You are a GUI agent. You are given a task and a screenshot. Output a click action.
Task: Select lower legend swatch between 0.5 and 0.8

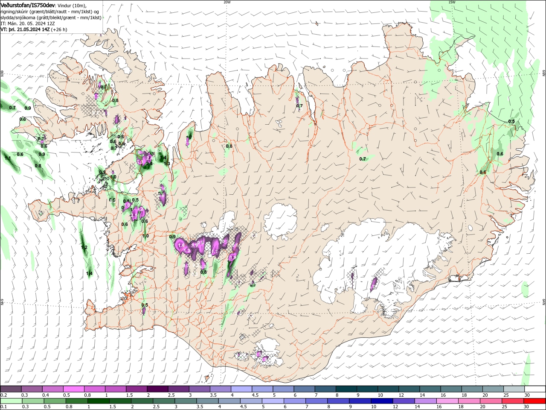[55, 401]
